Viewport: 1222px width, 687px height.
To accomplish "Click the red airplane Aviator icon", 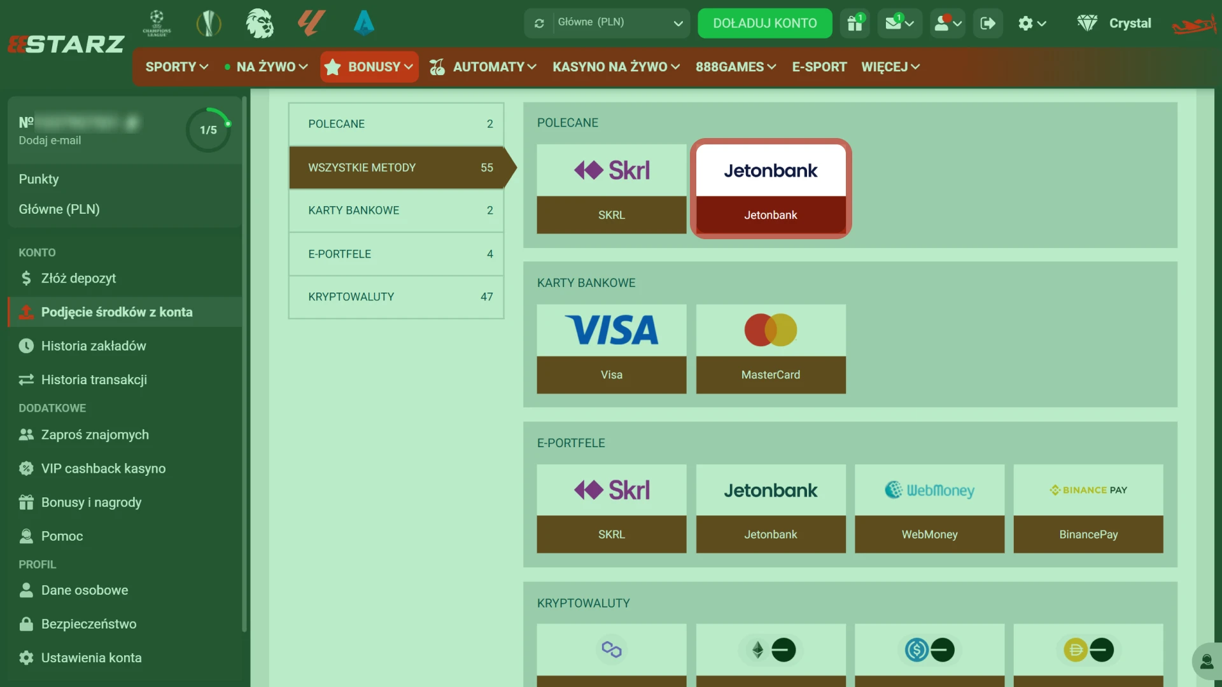I will 1193,25.
